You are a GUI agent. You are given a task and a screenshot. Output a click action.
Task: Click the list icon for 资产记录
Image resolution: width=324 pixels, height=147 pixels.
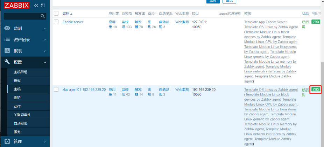[x=7, y=39]
